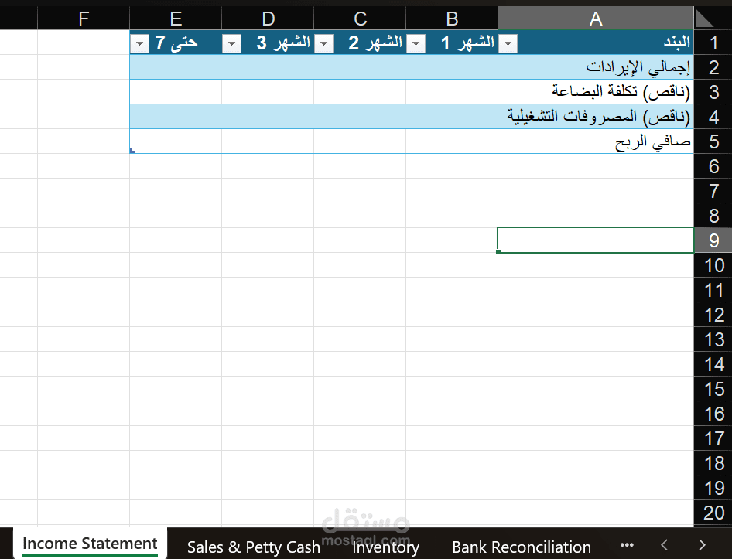Select column E header
The width and height of the screenshot is (732, 559).
click(x=176, y=19)
